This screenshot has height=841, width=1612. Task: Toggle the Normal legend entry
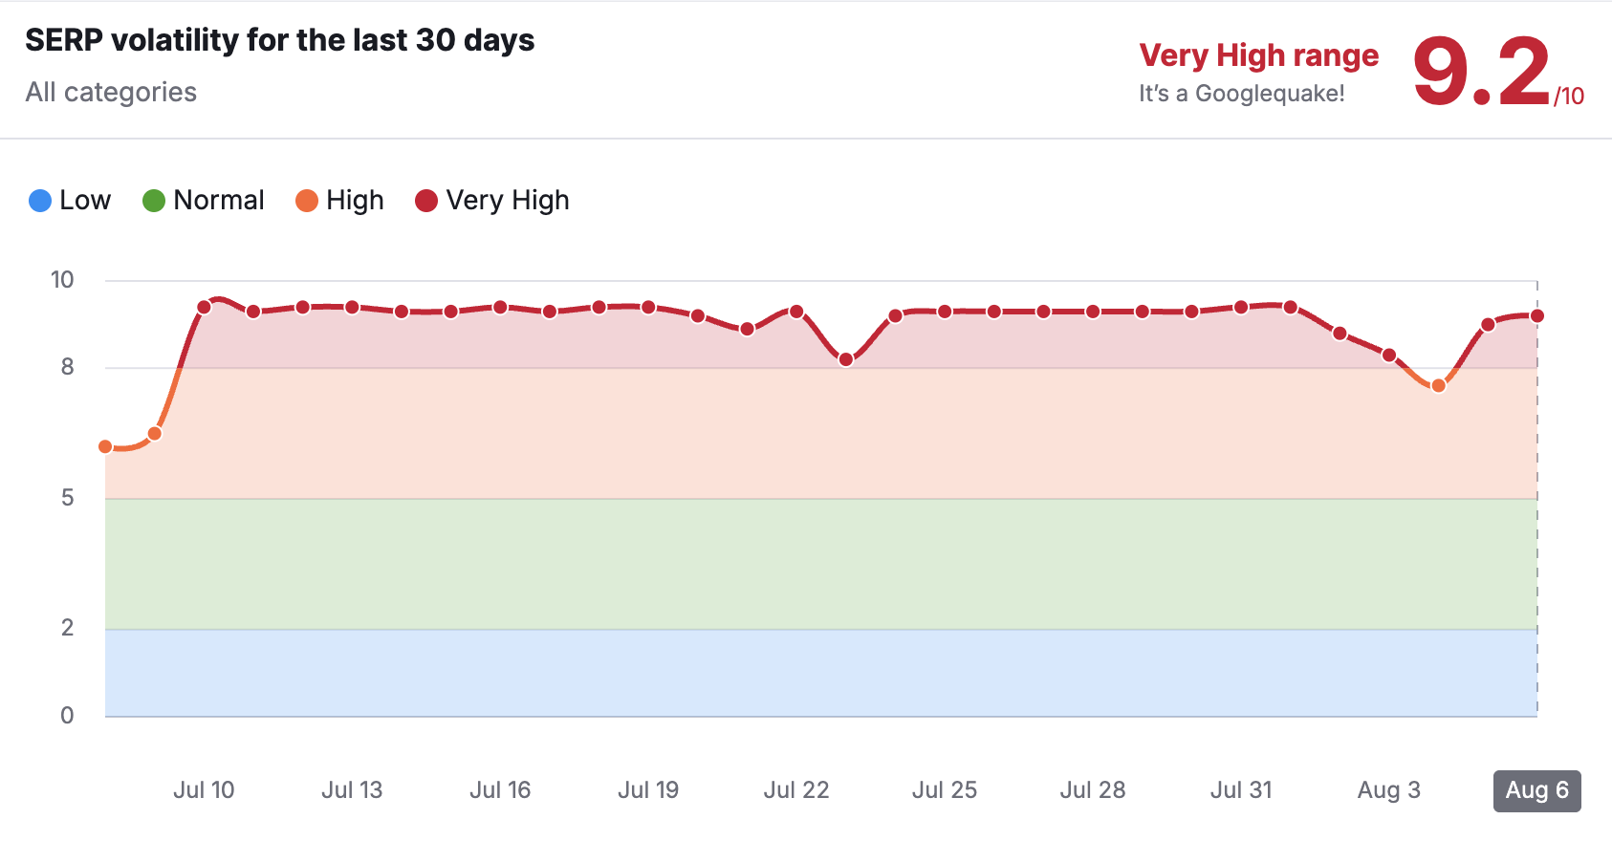pyautogui.click(x=203, y=201)
